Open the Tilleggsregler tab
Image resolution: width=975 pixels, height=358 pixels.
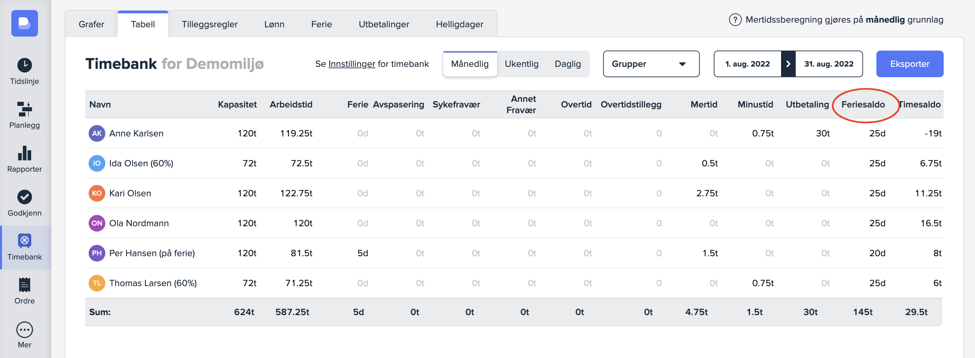click(209, 24)
